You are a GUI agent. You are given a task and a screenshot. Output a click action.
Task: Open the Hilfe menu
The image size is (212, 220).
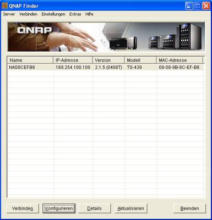click(89, 14)
